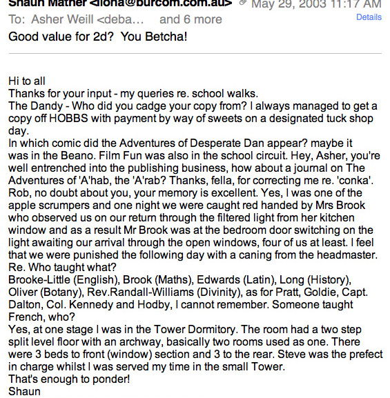Click the May 29, 2003 date
The image size is (390, 398).
pyautogui.click(x=316, y=4)
